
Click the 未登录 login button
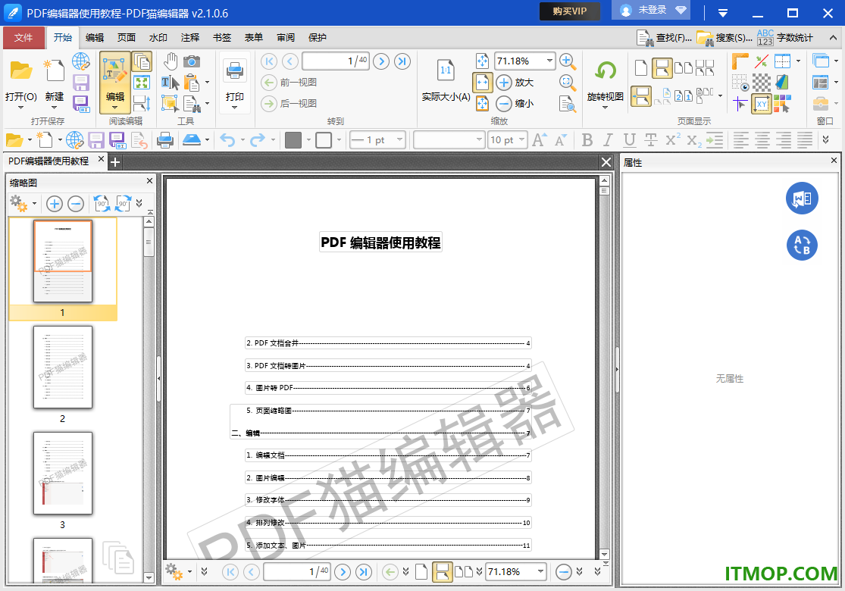[x=650, y=11]
